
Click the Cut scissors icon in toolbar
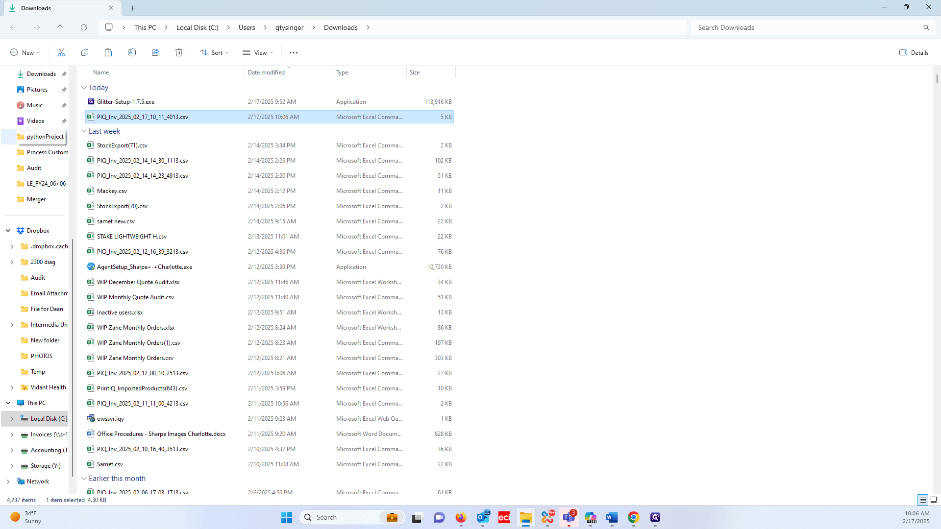coord(61,52)
